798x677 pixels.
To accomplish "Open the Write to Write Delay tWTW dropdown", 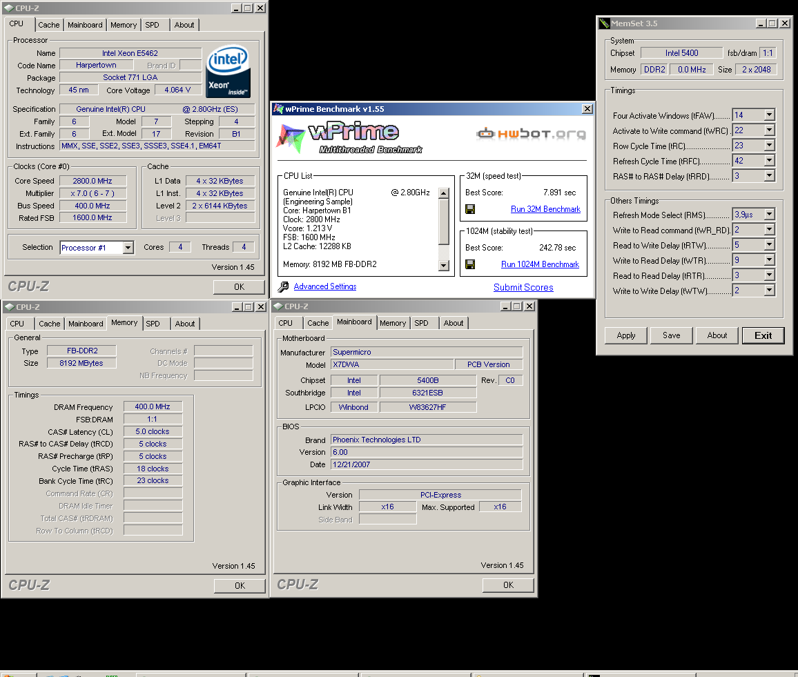I will (x=770, y=291).
